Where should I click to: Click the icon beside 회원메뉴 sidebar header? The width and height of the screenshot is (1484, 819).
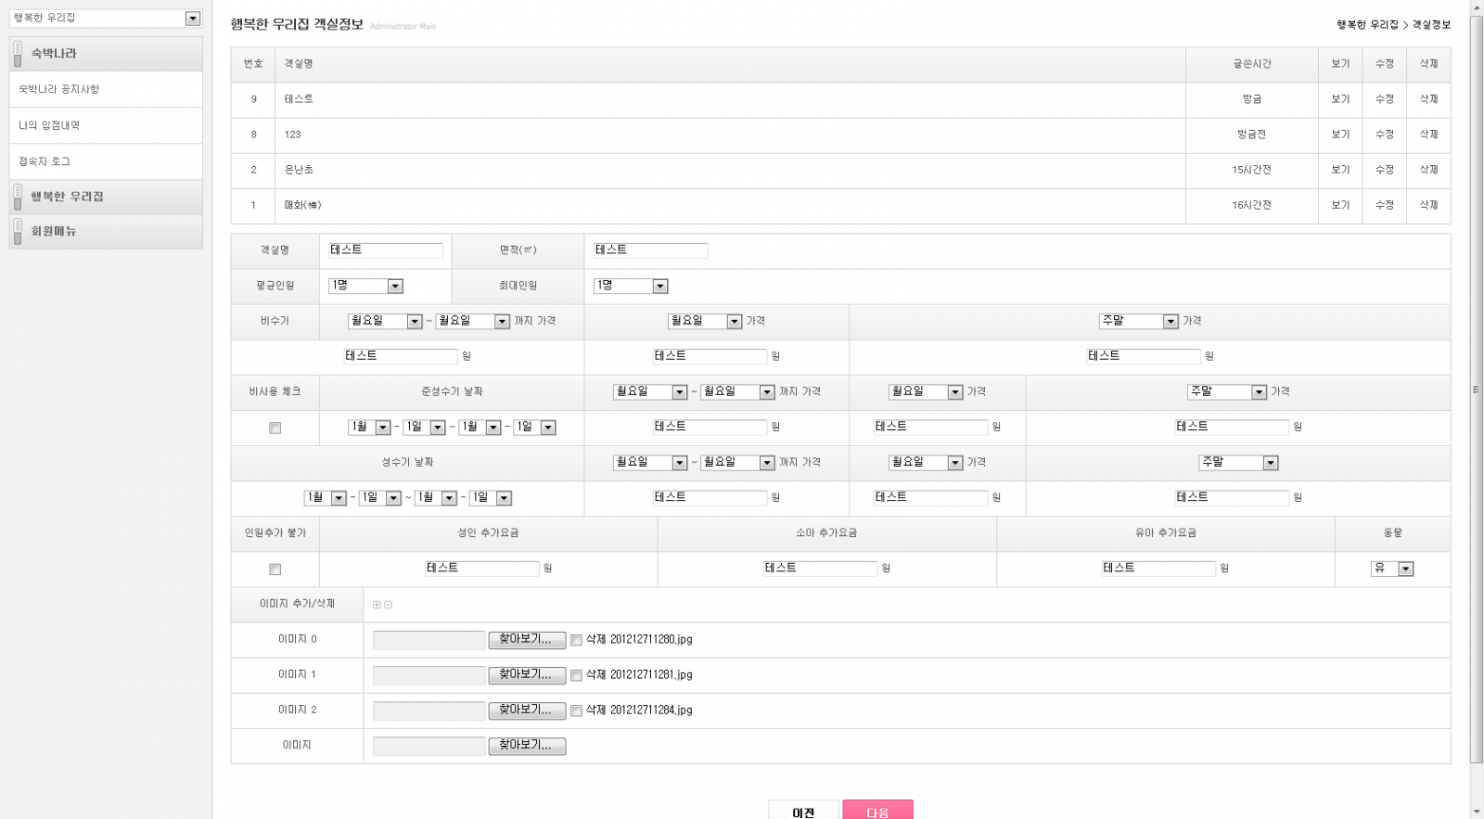click(18, 231)
